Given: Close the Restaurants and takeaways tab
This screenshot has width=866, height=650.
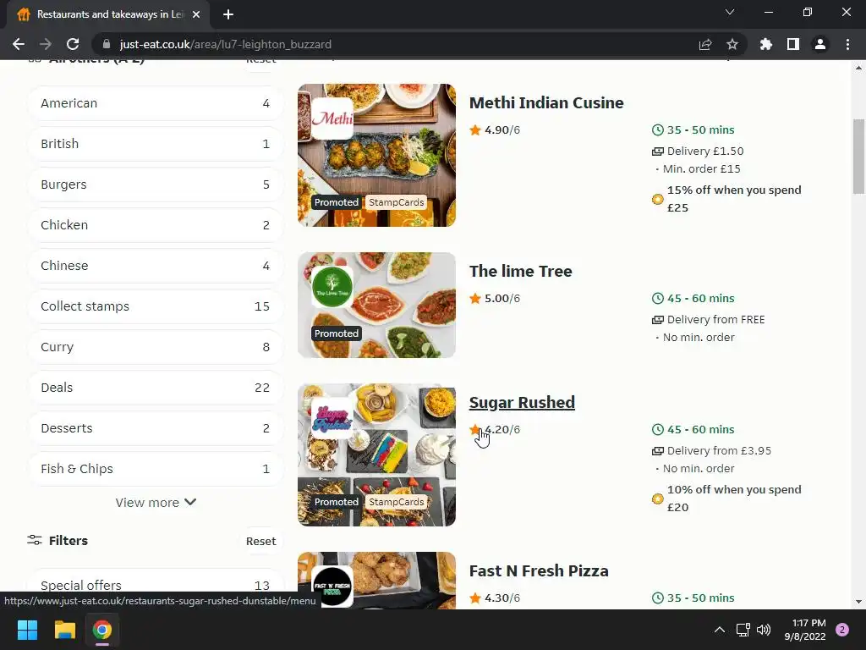Looking at the screenshot, I should 196,14.
